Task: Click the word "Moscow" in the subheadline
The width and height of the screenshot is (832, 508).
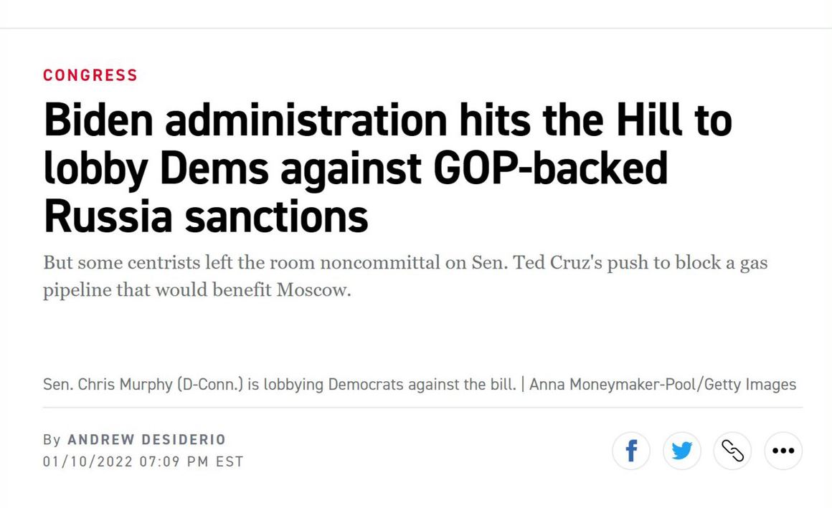Action: [313, 290]
